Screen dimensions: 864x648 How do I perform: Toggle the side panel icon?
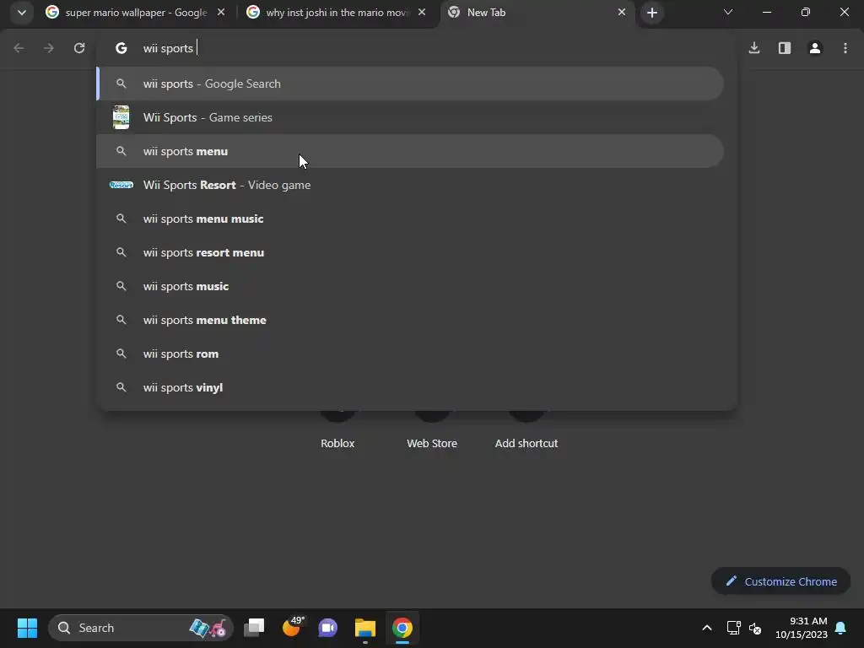785,48
